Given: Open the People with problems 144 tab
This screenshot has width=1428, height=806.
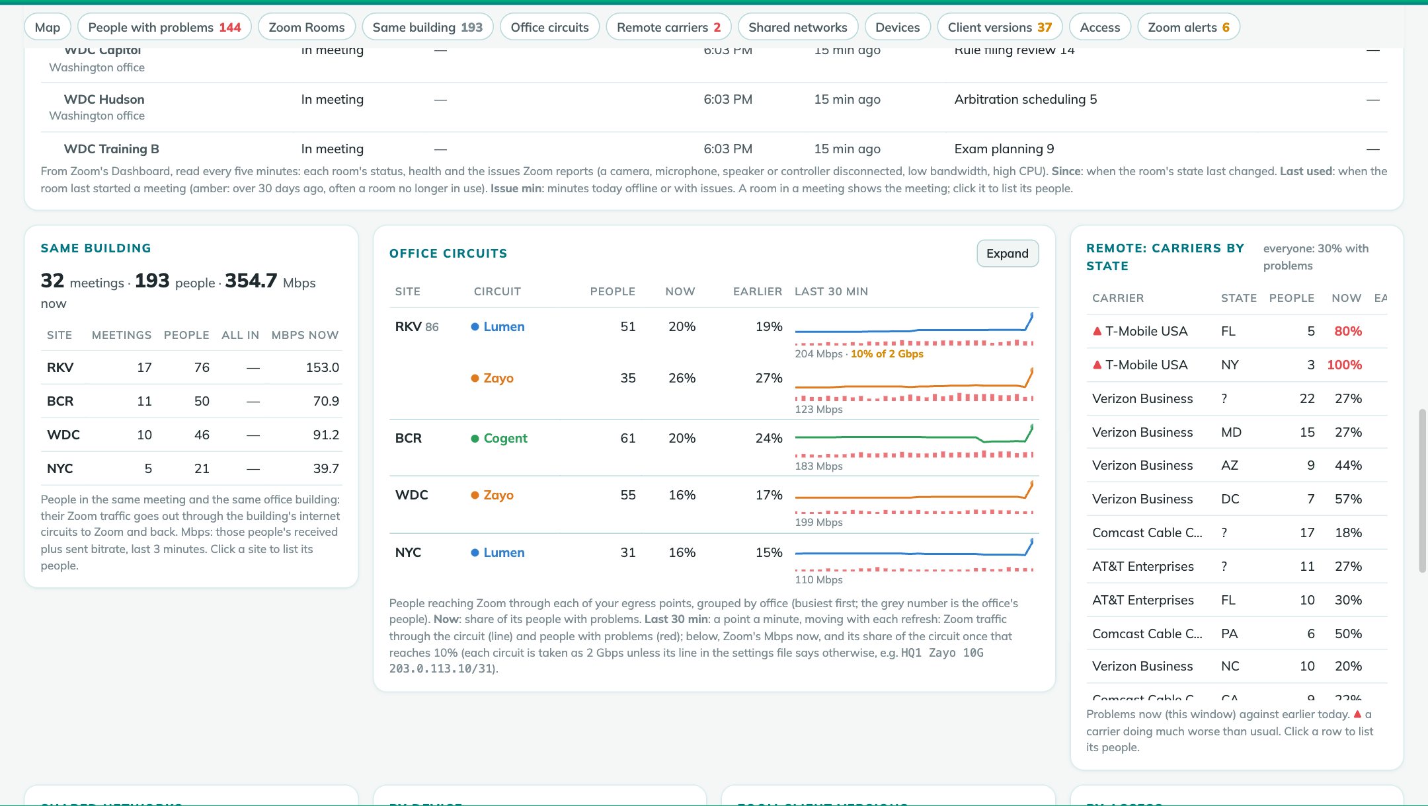Looking at the screenshot, I should click(x=165, y=27).
